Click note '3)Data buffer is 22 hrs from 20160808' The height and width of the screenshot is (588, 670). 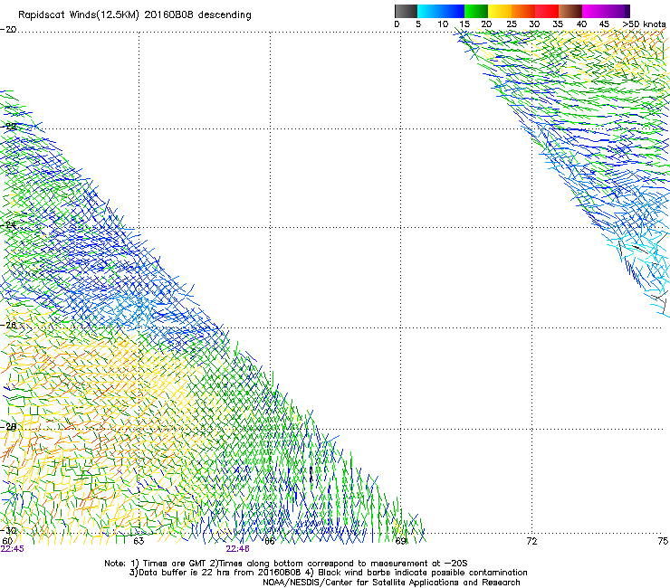[215, 573]
